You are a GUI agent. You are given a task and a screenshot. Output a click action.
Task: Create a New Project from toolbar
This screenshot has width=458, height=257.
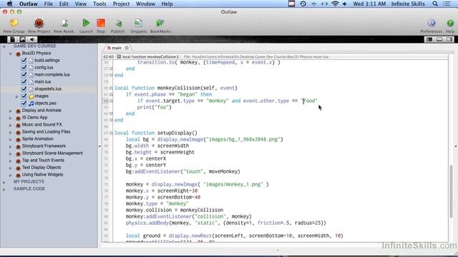pyautogui.click(x=39, y=23)
